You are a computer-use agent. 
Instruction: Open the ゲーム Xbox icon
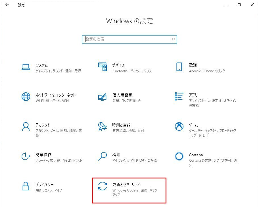pos(179,126)
